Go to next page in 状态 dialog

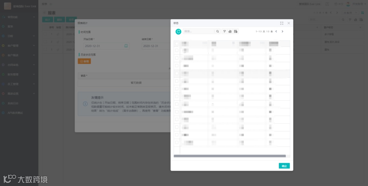tap(282, 31)
